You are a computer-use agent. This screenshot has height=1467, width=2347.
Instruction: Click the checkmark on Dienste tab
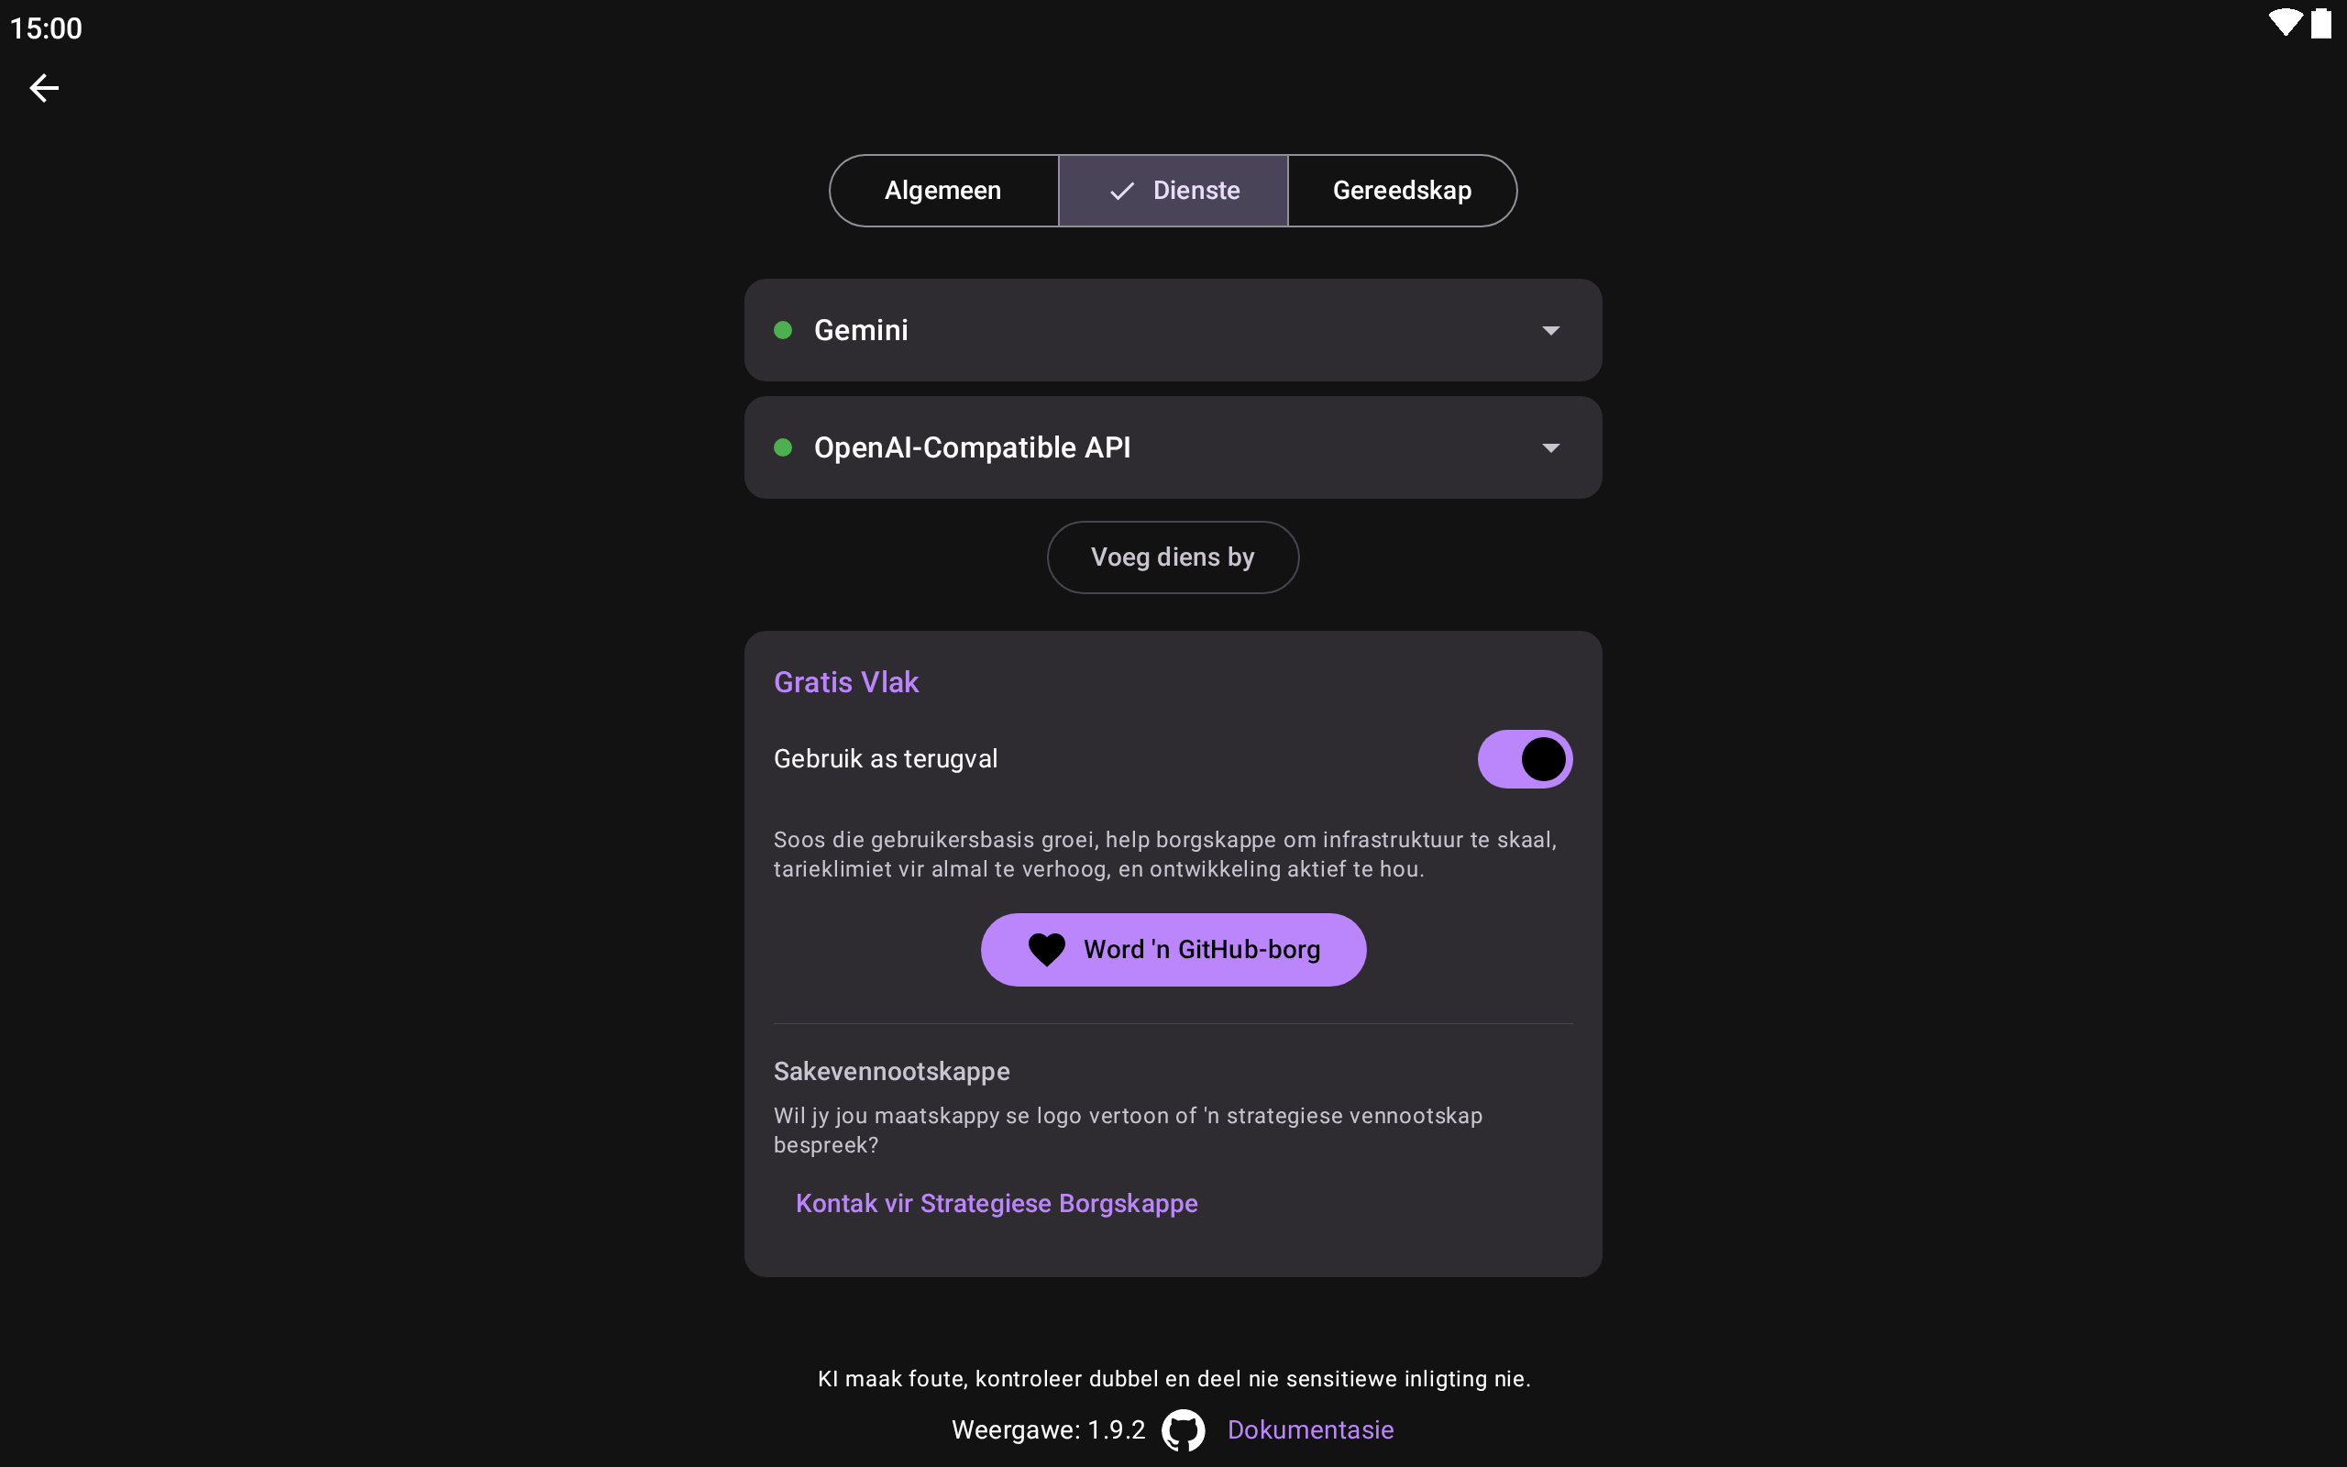1122,191
